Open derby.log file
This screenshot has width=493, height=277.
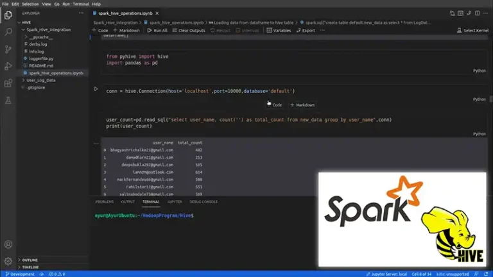click(53, 44)
